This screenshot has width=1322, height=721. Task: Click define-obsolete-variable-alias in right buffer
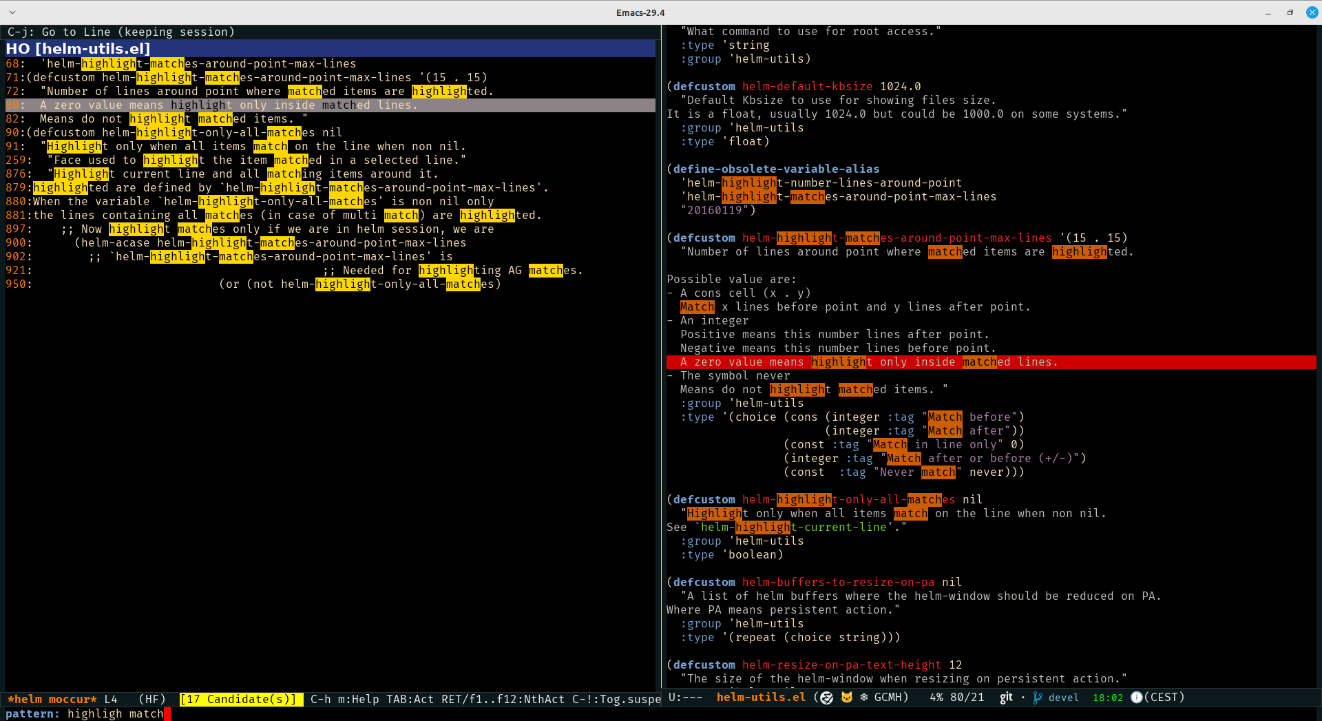click(777, 169)
